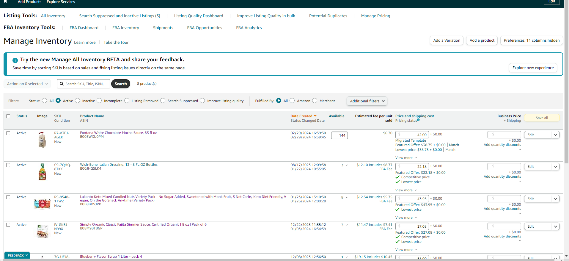
Task: Open FBA Analytics
Action: click(249, 28)
